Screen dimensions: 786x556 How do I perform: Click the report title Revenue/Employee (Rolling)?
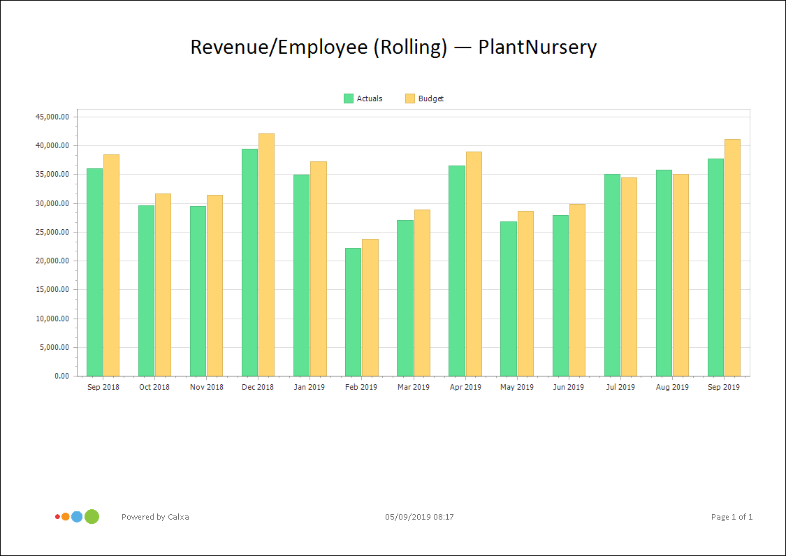[x=393, y=47]
